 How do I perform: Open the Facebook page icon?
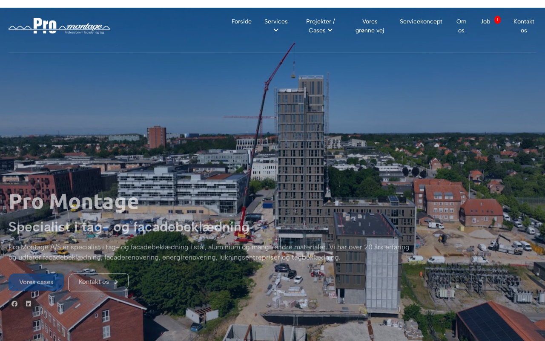pos(14,304)
